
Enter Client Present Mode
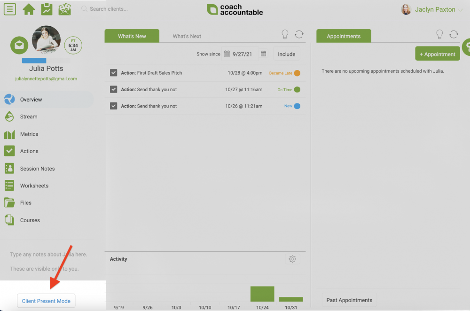(x=46, y=301)
